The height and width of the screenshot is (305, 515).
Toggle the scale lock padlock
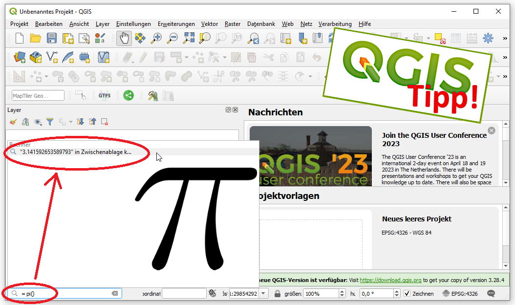coord(278,293)
